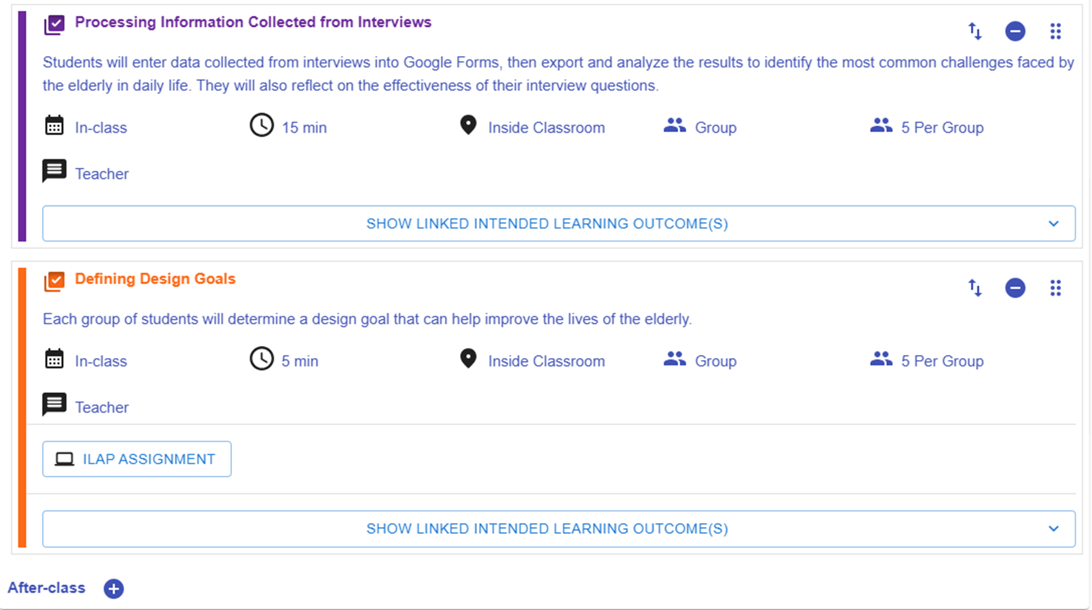Click the orange color bar of Defining Design Goals
Screen dimensions: 1092x610
pos(23,407)
